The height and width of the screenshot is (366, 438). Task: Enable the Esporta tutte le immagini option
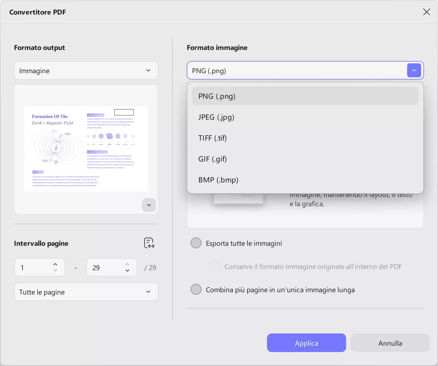pos(196,243)
